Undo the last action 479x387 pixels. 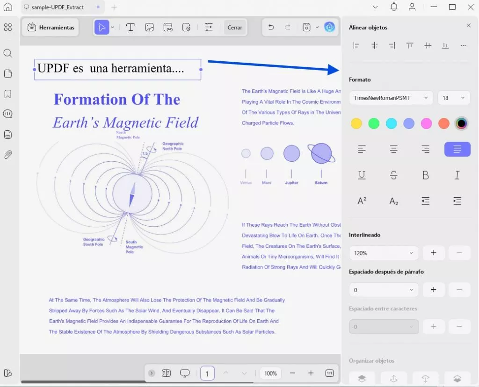coord(271,27)
